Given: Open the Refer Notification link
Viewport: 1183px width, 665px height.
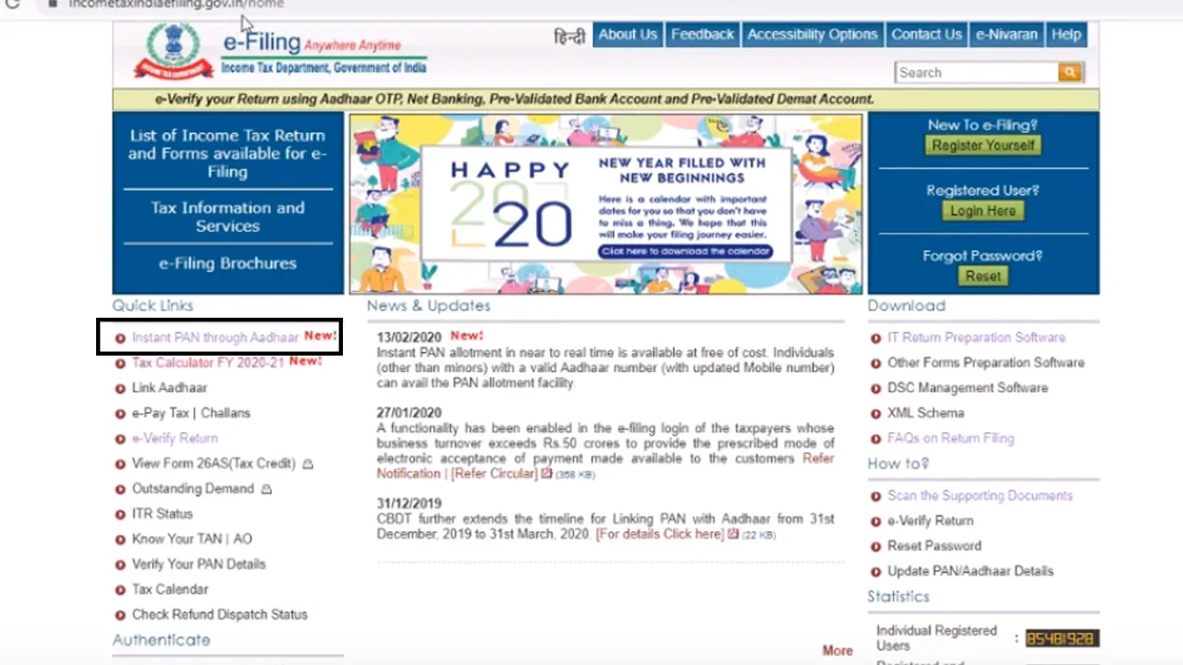Looking at the screenshot, I should click(x=605, y=465).
